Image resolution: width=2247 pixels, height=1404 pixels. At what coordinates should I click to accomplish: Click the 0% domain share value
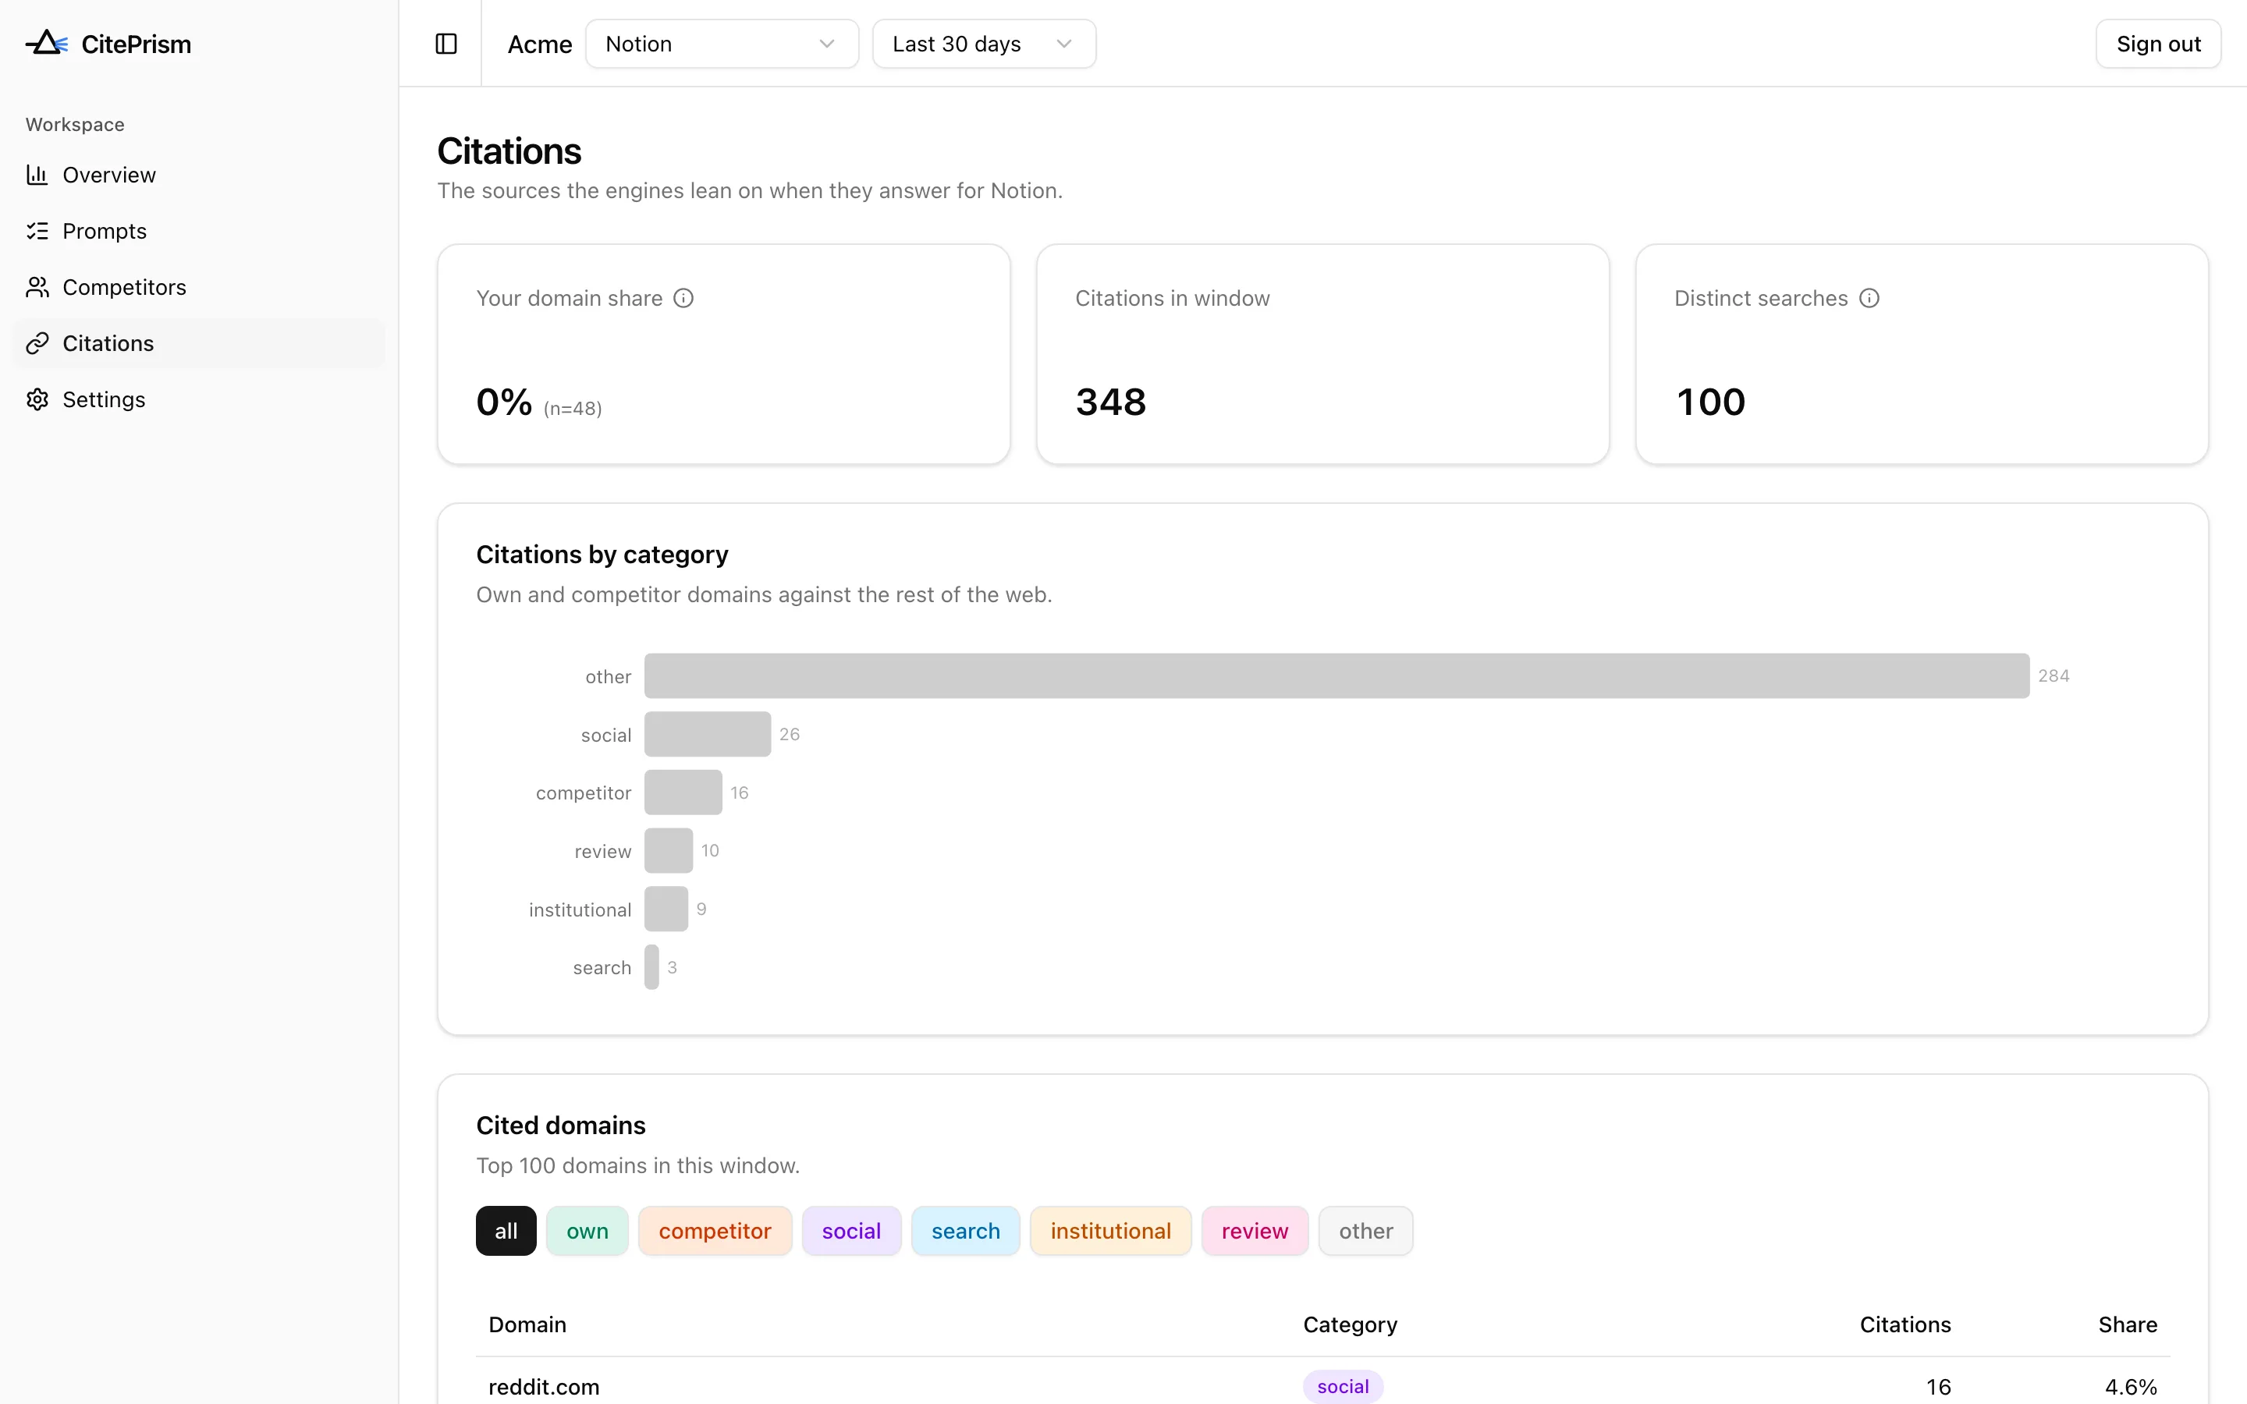point(504,402)
